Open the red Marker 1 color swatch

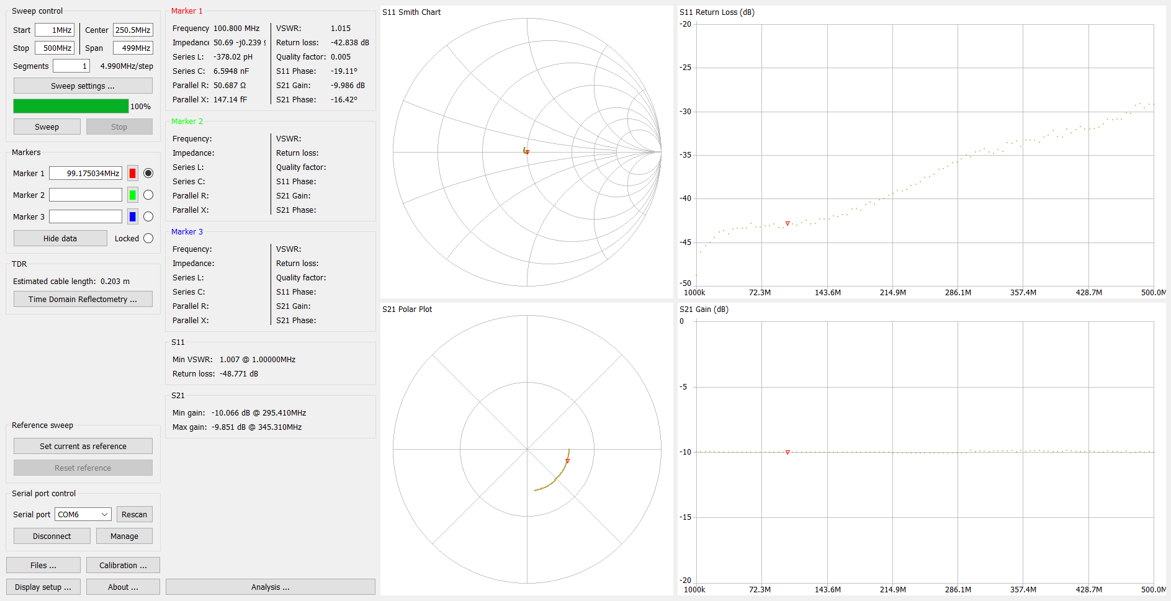coord(133,173)
